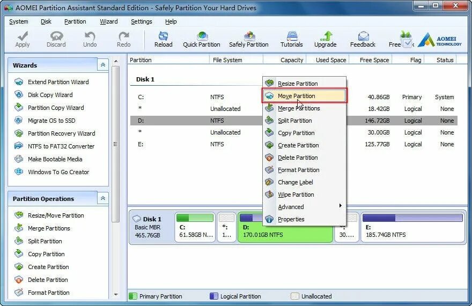
Task: Open the Disk menu
Action: pyautogui.click(x=46, y=21)
